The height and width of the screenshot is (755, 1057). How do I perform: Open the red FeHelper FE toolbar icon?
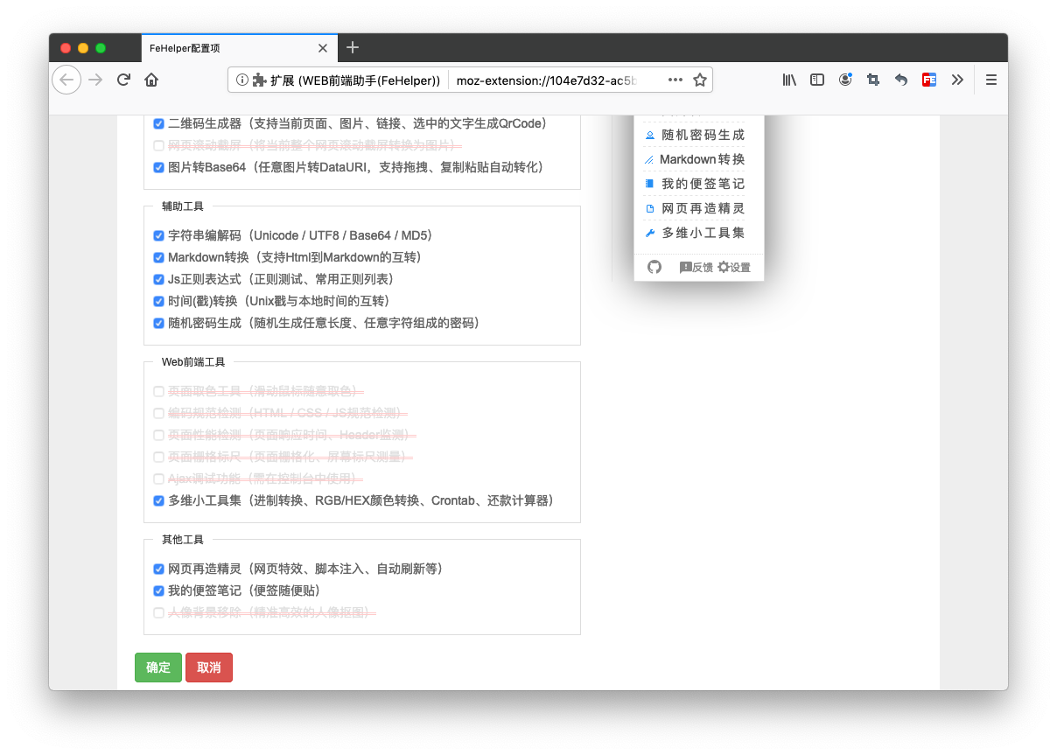click(929, 80)
